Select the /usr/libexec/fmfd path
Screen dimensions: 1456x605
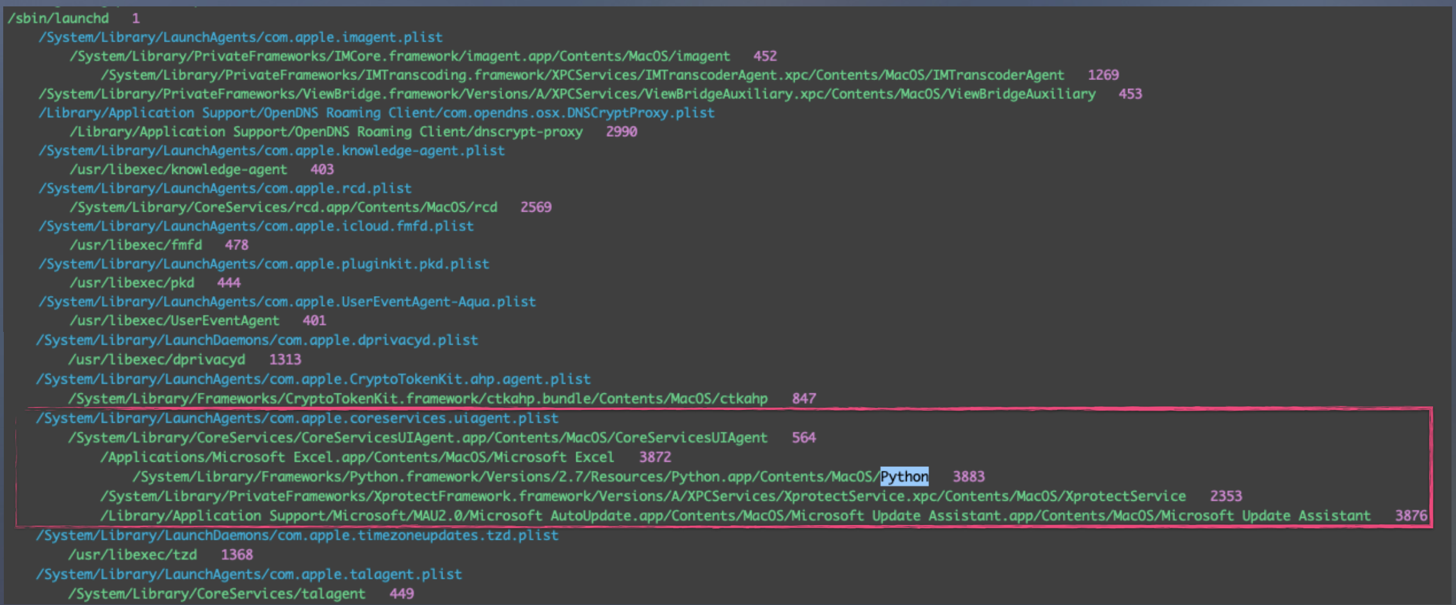pos(136,245)
